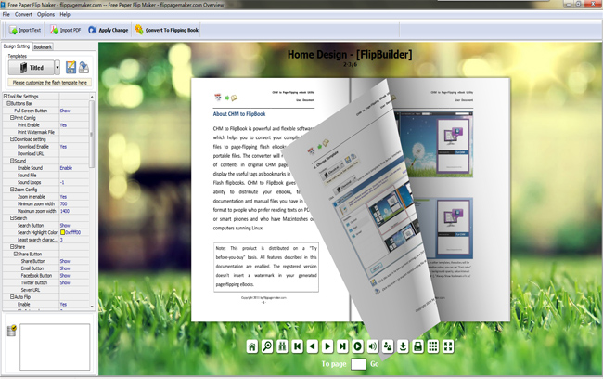This screenshot has width=603, height=379.
Task: Start auto flip with circled play icon
Action: click(358, 346)
